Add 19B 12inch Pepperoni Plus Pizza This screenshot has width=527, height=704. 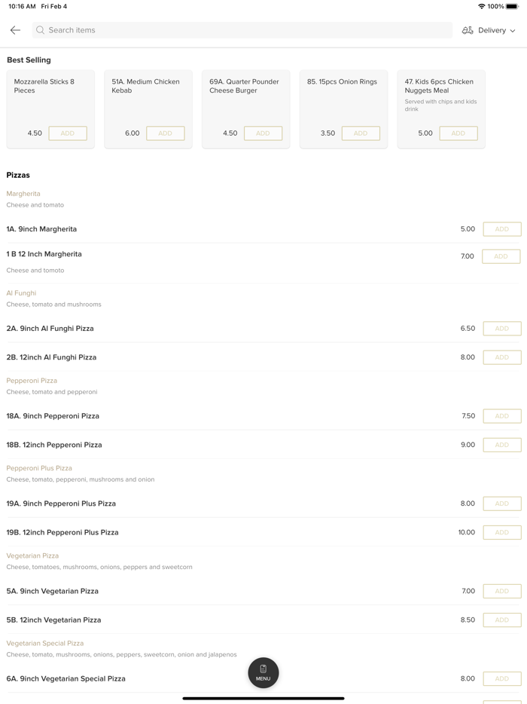coord(502,532)
